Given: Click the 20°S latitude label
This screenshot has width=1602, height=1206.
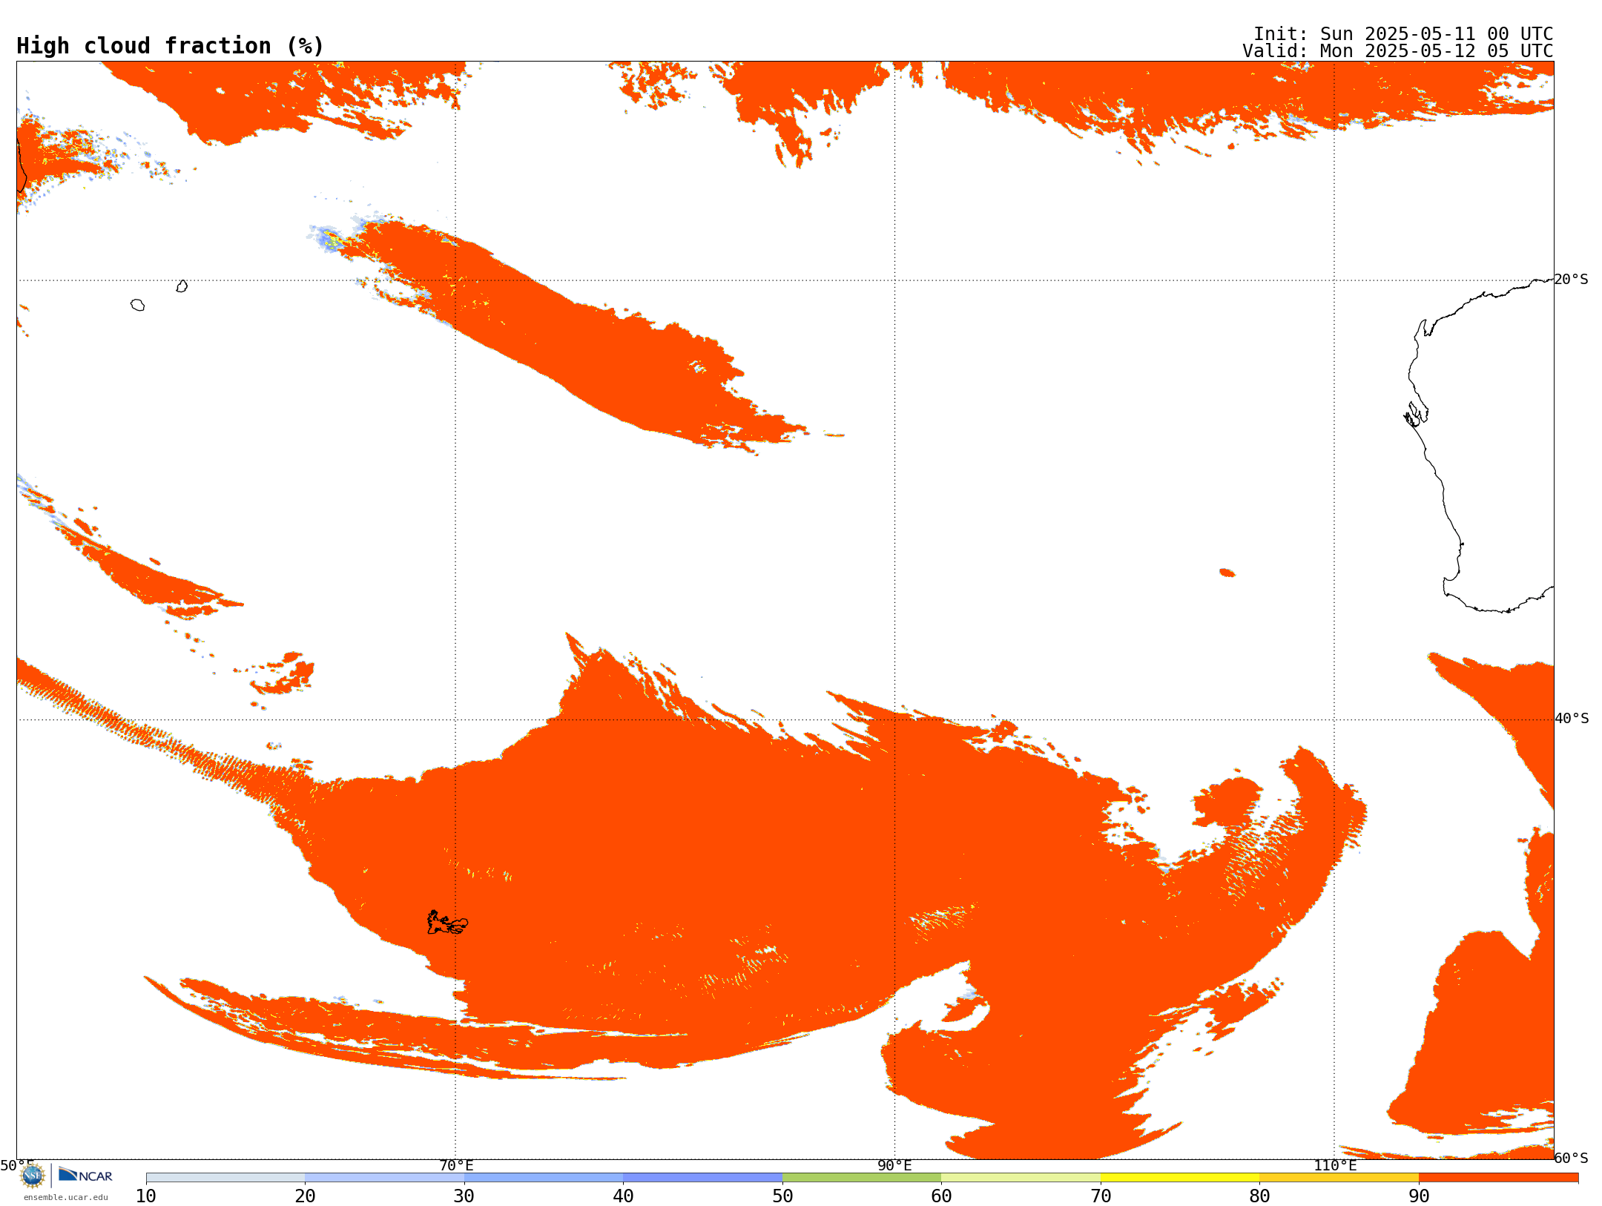Looking at the screenshot, I should point(1571,280).
